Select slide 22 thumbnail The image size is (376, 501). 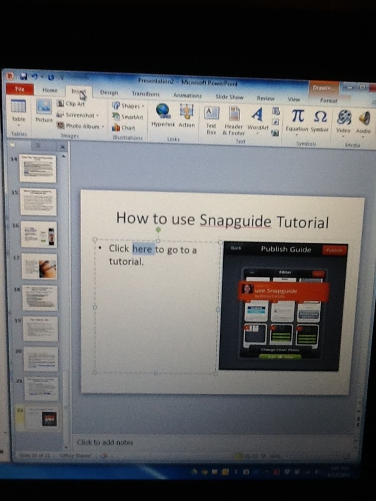click(x=41, y=419)
